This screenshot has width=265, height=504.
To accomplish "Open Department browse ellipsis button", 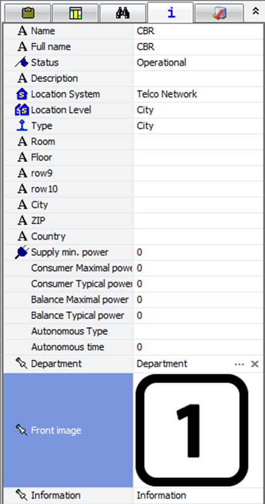I will click(240, 364).
